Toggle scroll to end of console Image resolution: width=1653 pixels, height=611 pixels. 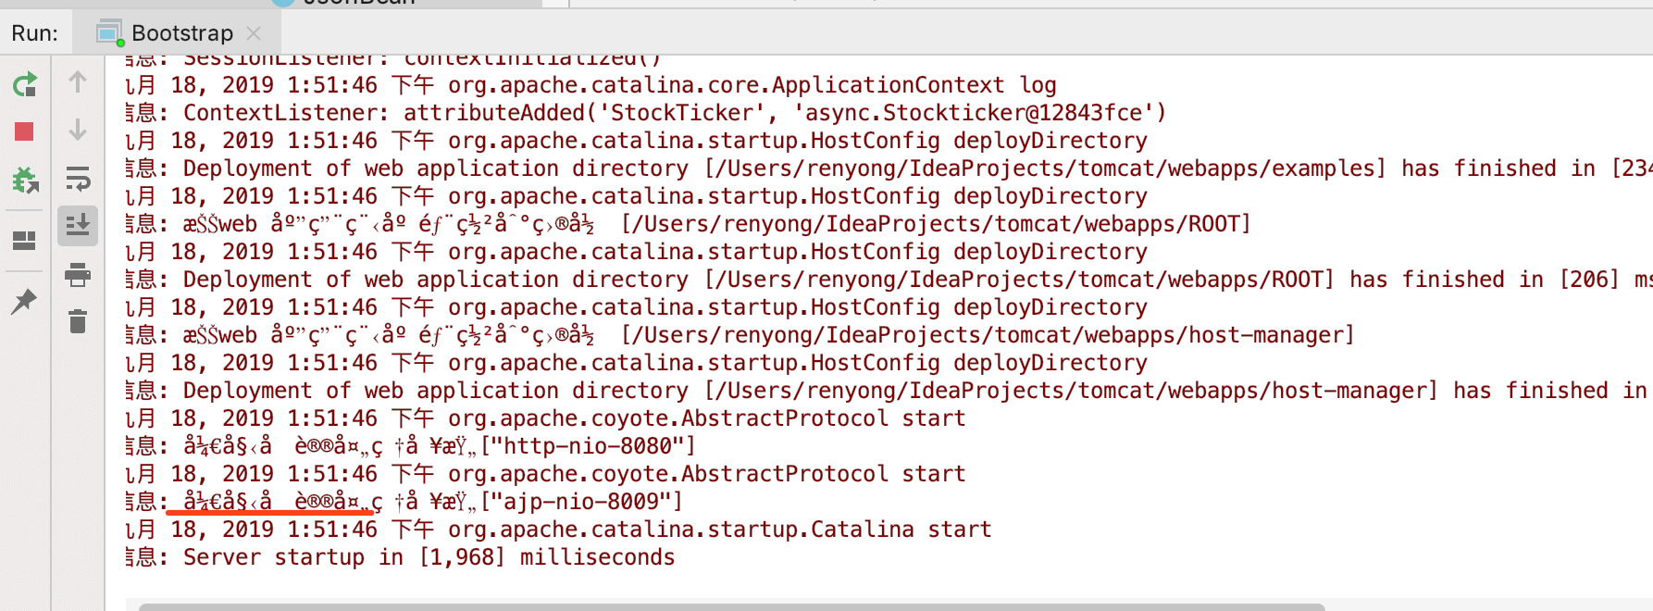click(x=78, y=225)
